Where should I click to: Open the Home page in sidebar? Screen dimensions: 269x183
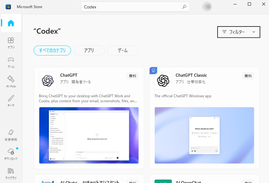click(x=11, y=23)
